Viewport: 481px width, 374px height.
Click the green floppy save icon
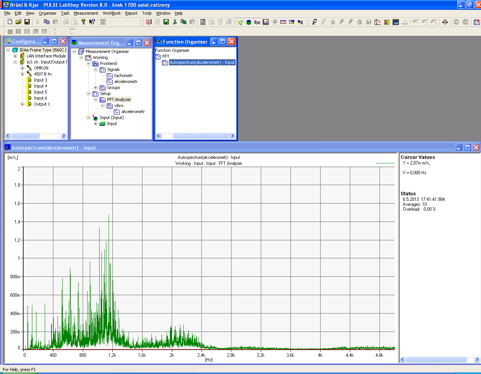[166, 22]
